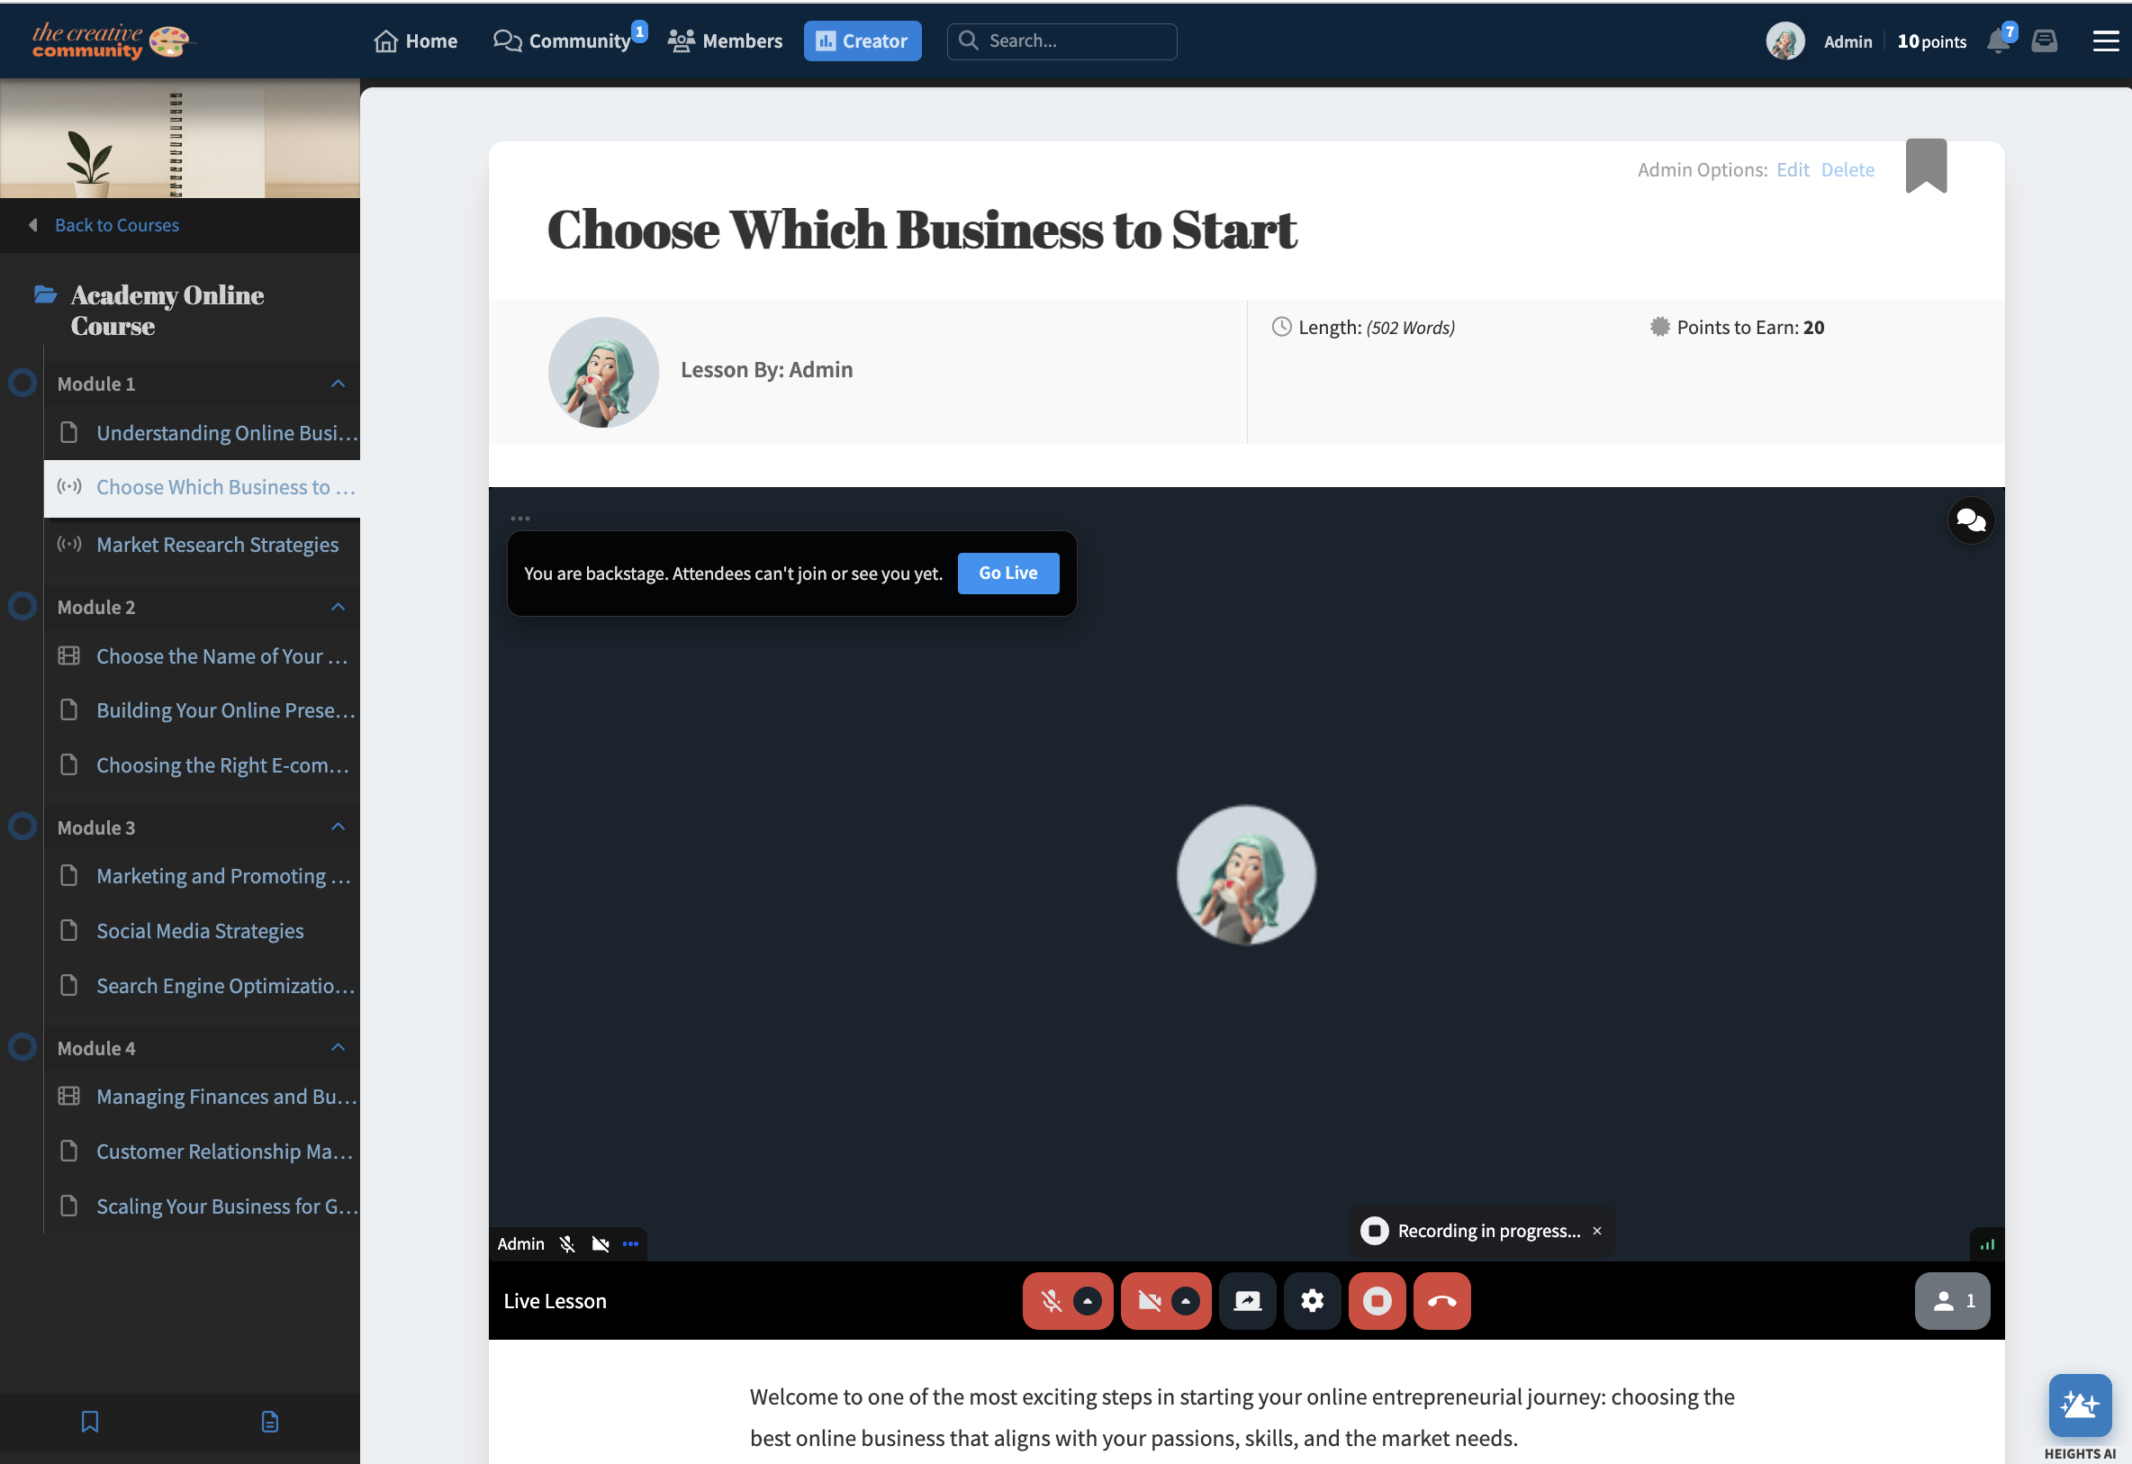The width and height of the screenshot is (2132, 1464).
Task: Click the Back to Courses link
Action: point(116,225)
